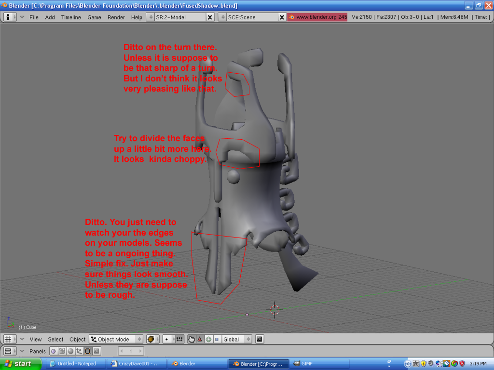Open the Render menu
The width and height of the screenshot is (494, 370).
pos(116,17)
